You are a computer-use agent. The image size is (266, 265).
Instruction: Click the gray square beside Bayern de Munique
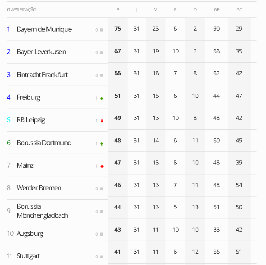pyautogui.click(x=101, y=30)
